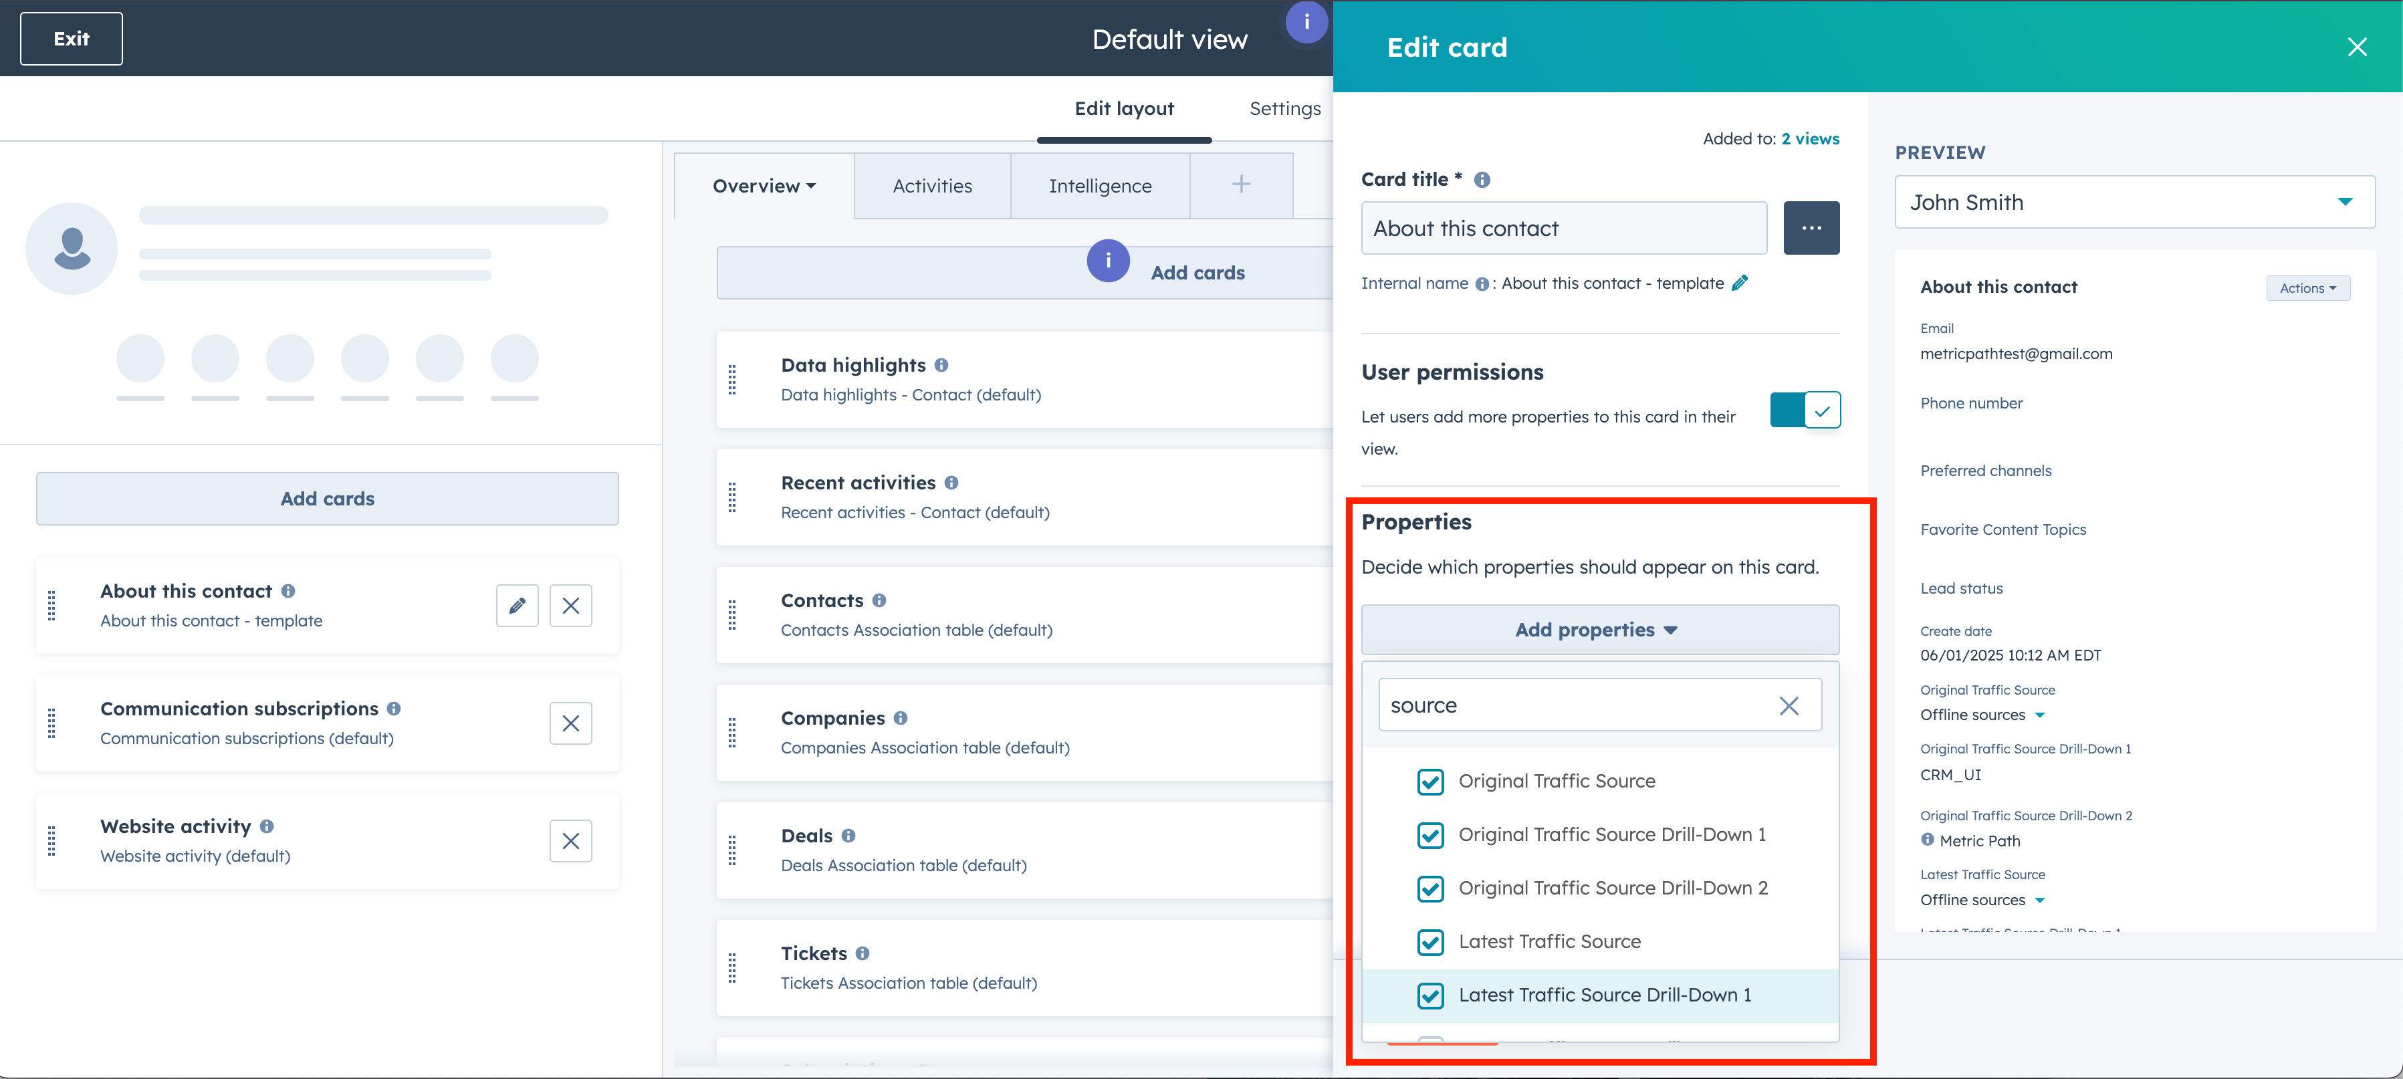Click drag handle of Tickets card
The height and width of the screenshot is (1079, 2403).
click(x=732, y=968)
